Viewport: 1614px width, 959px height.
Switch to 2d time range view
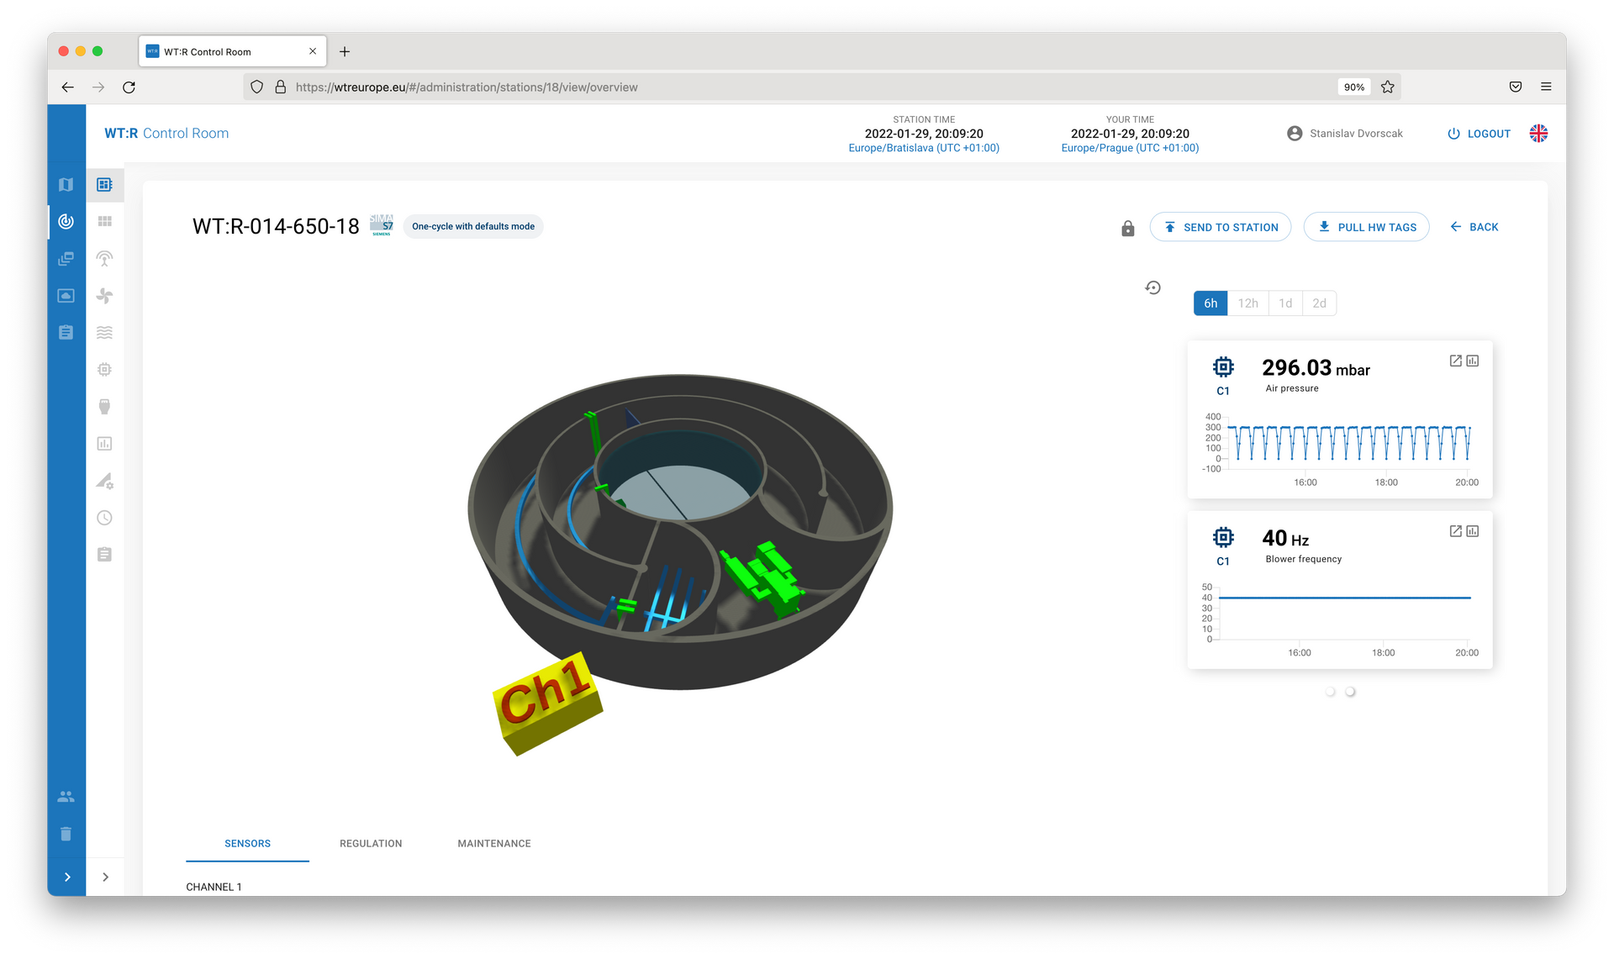1320,303
